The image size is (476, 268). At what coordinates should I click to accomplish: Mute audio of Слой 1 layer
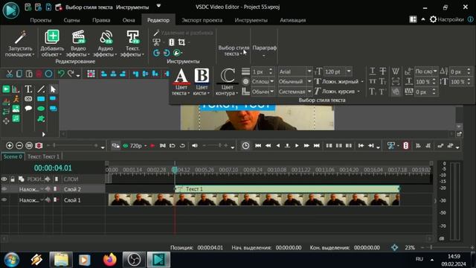coord(48,200)
